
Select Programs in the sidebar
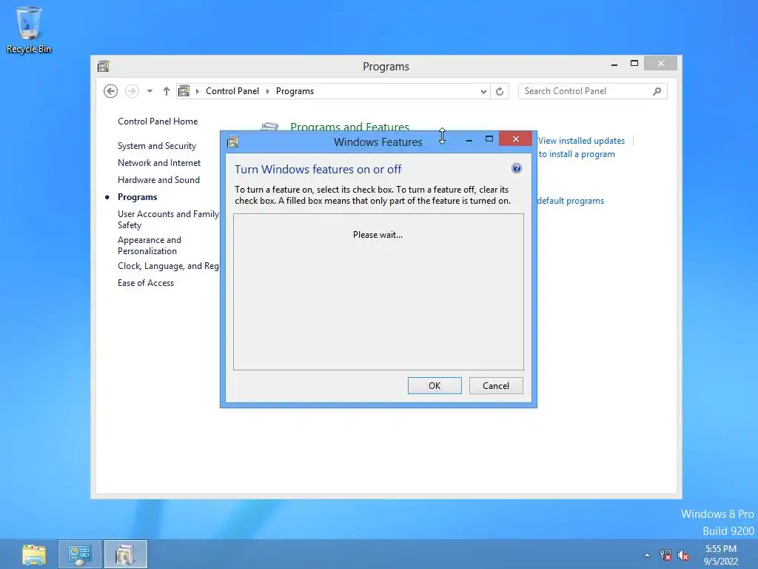(x=137, y=197)
